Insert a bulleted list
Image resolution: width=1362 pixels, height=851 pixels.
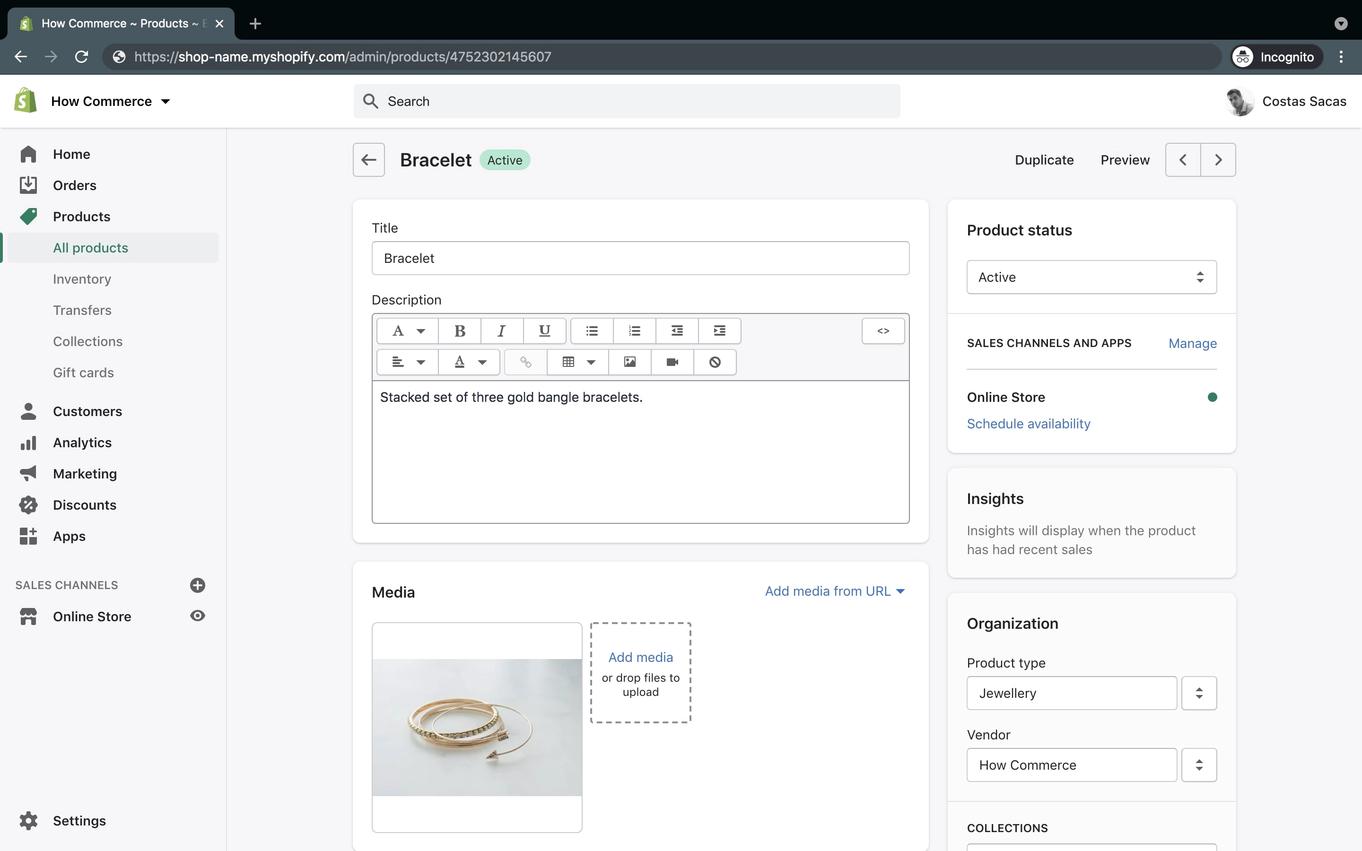(x=592, y=330)
